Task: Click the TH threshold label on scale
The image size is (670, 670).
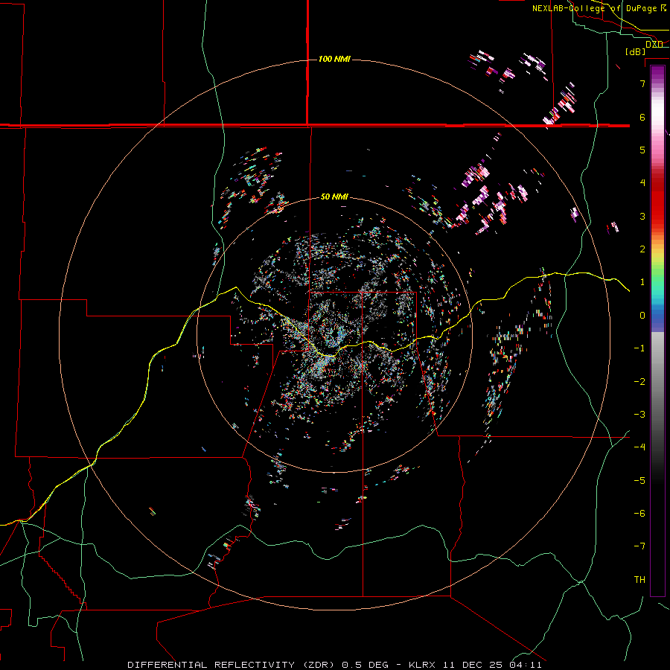Action: tap(639, 580)
